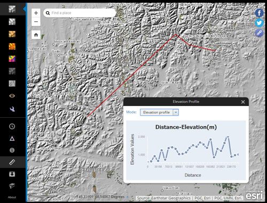The width and height of the screenshot is (267, 203).
Task: Pick the orange slope map renderer
Action: tap(12, 46)
